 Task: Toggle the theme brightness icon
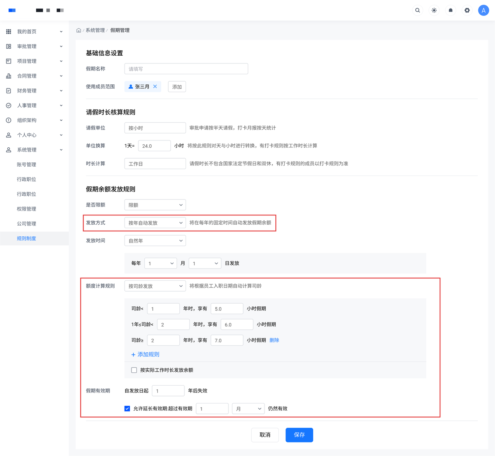(434, 10)
